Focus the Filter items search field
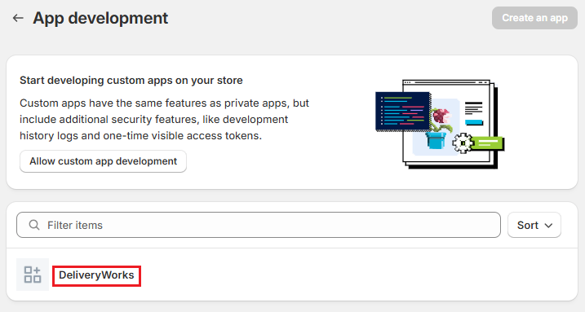The width and height of the screenshot is (585, 312). coord(259,225)
